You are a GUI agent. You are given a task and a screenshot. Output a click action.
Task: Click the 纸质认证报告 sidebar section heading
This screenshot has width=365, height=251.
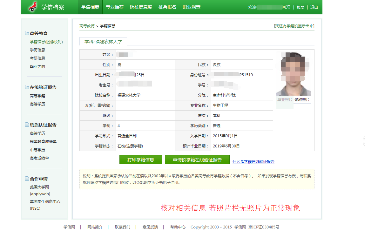pyautogui.click(x=43, y=125)
